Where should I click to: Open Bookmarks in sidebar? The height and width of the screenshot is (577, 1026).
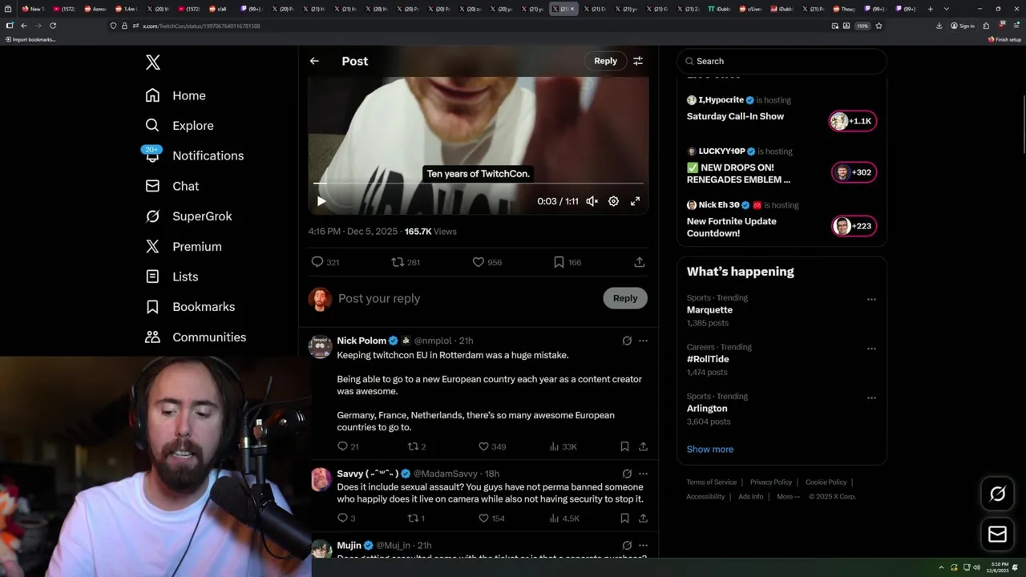(190, 307)
